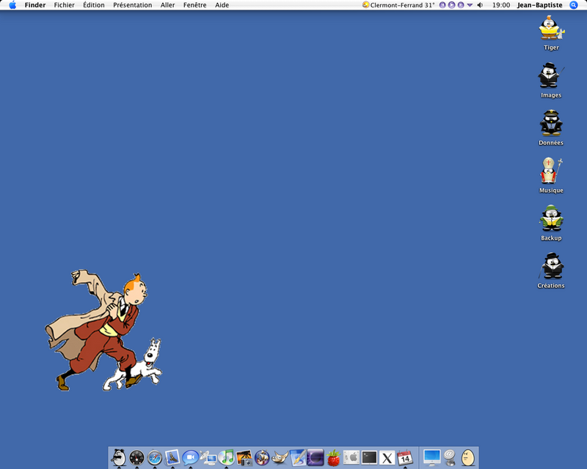Open Spotlight search in the menu bar
The image size is (587, 469).
coord(573,5)
